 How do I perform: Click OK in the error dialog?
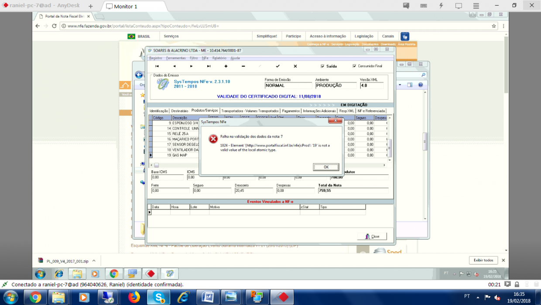tap(326, 167)
